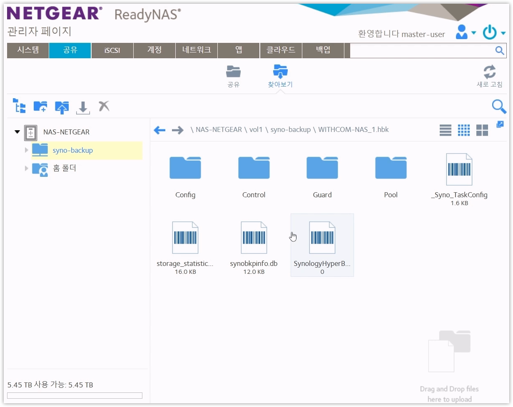Delete using the X toolbar icon
The image size is (513, 407).
(104, 107)
